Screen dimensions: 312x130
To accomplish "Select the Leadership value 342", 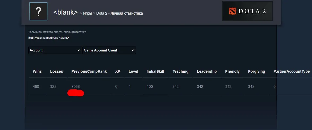I will 200,86.
